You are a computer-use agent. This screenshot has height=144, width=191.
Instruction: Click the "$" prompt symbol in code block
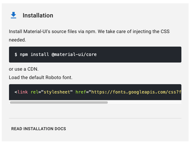(16, 55)
